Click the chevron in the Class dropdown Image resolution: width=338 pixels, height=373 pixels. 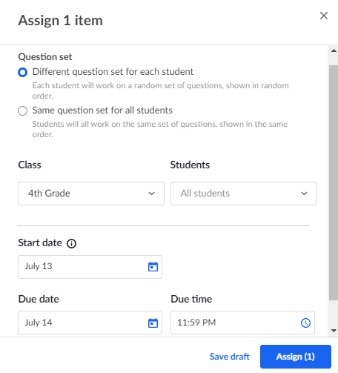click(x=151, y=194)
